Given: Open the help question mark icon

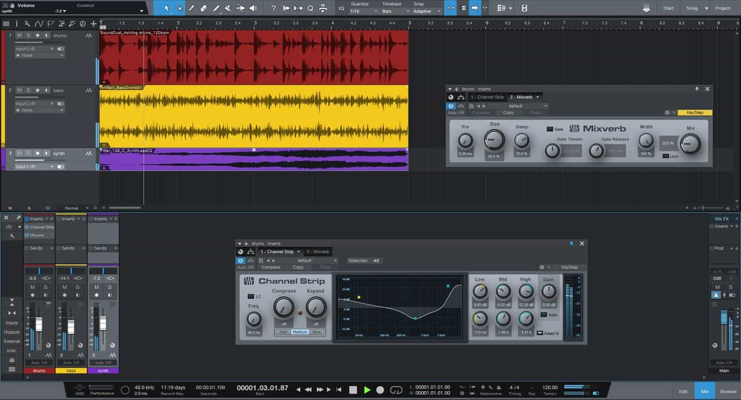Looking at the screenshot, I should coord(274,8).
